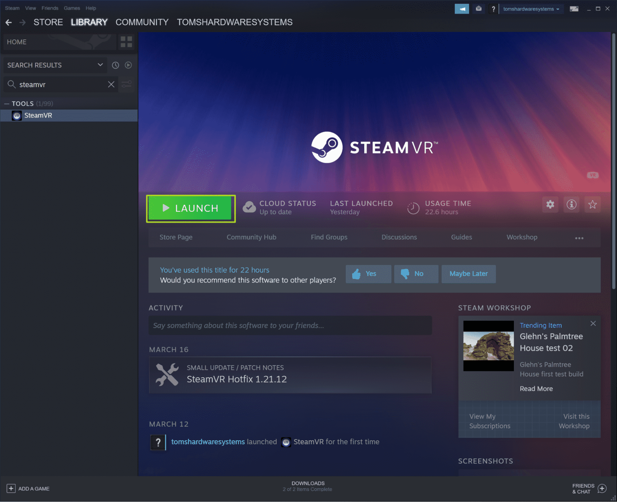Add SteamVR to favorites star
The height and width of the screenshot is (502, 617).
[x=592, y=205]
